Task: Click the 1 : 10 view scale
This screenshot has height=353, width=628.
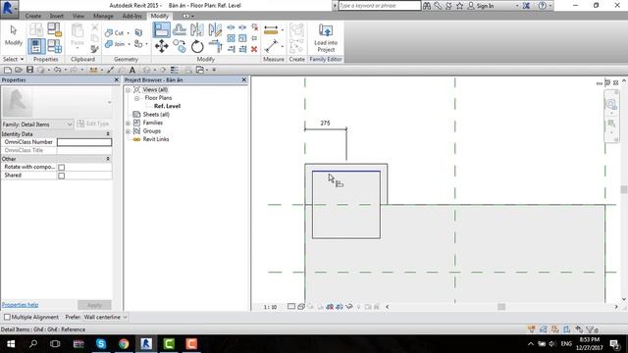Action: 271,307
